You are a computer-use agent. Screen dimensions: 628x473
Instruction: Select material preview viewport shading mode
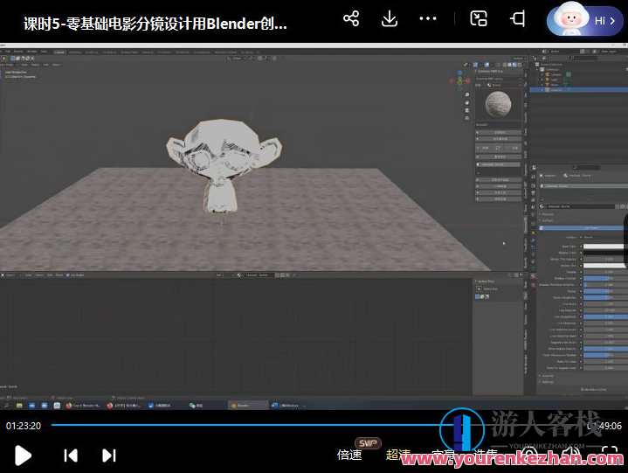pos(514,64)
